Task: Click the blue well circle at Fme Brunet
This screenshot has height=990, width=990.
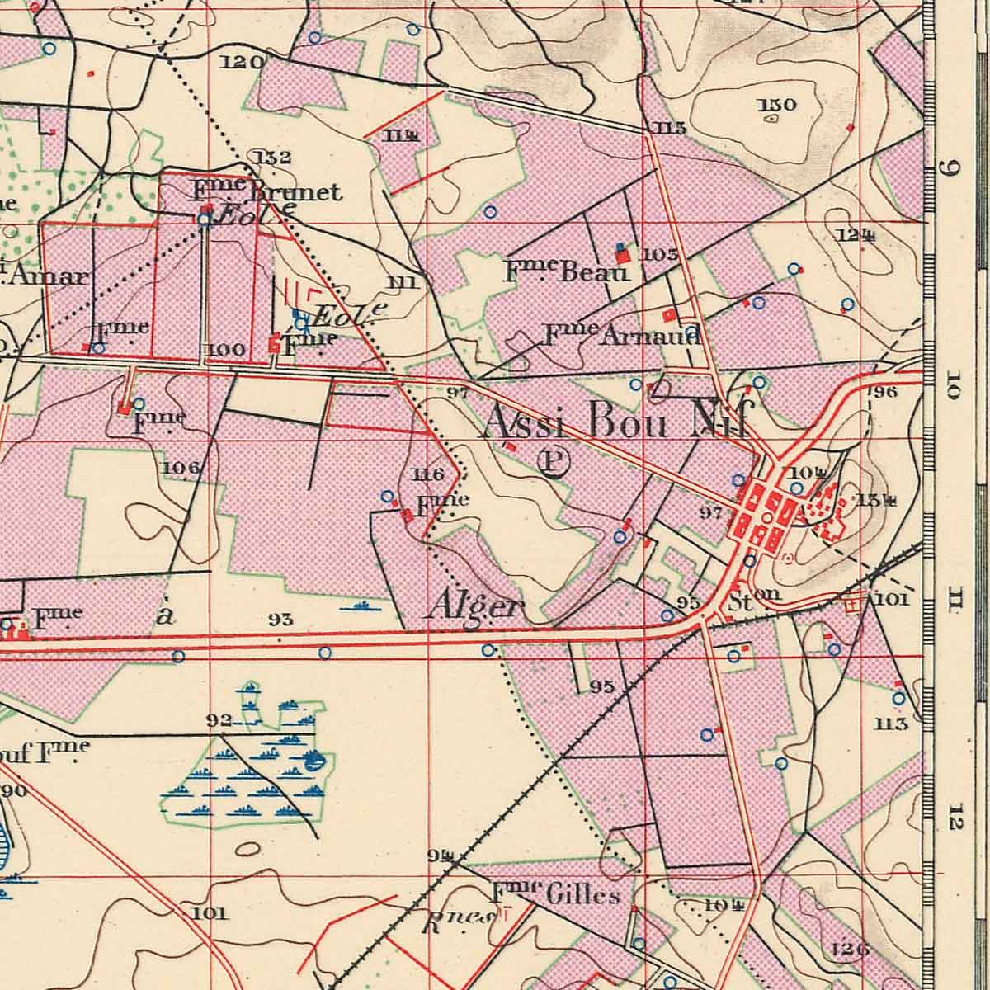Action: (x=204, y=219)
